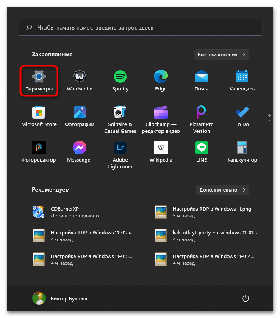The width and height of the screenshot is (280, 318).
Task: Open Messenger from pinned apps
Action: click(80, 152)
